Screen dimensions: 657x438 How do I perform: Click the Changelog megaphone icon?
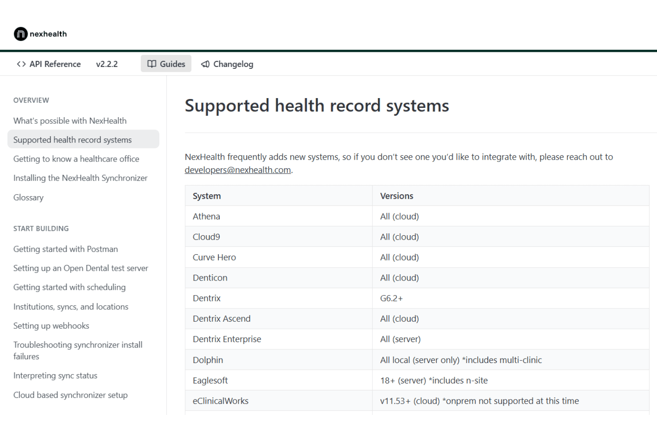coord(205,64)
